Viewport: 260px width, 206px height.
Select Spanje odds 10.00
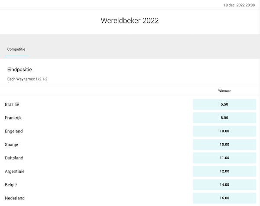pos(224,145)
